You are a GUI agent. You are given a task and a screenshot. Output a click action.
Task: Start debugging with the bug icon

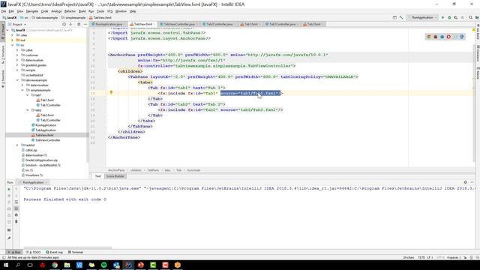pos(449,18)
